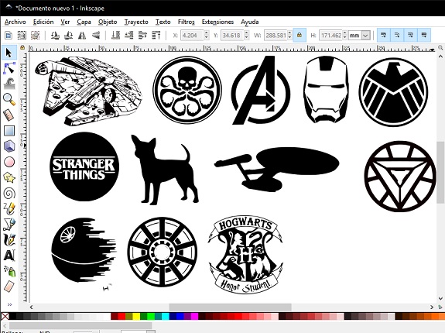This screenshot has height=333, width=445.
Task: Rotate selection 90° counter-clockwise
Action: tap(55, 35)
